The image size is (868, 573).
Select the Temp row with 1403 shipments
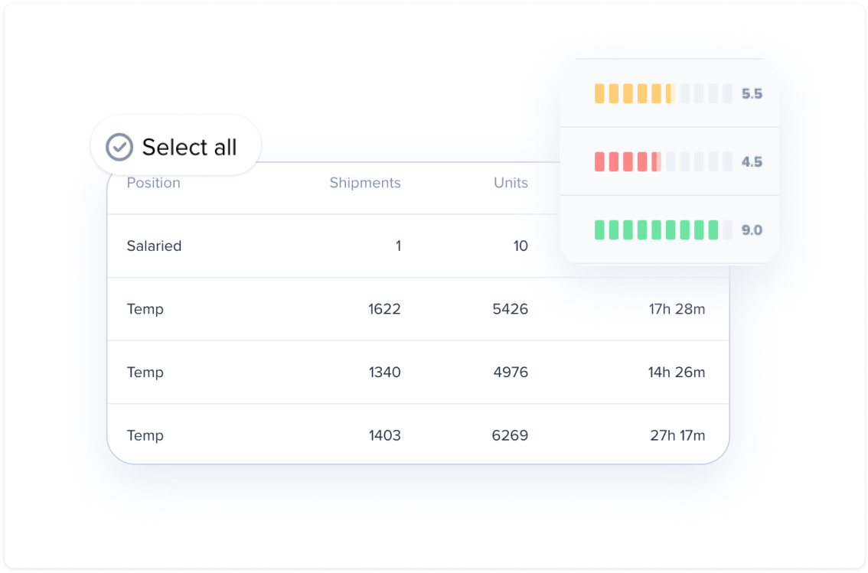click(x=418, y=435)
